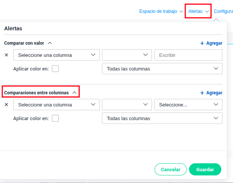Image resolution: width=233 pixels, height=183 pixels.
Task: Add a new column comparison alert
Action: [211, 93]
